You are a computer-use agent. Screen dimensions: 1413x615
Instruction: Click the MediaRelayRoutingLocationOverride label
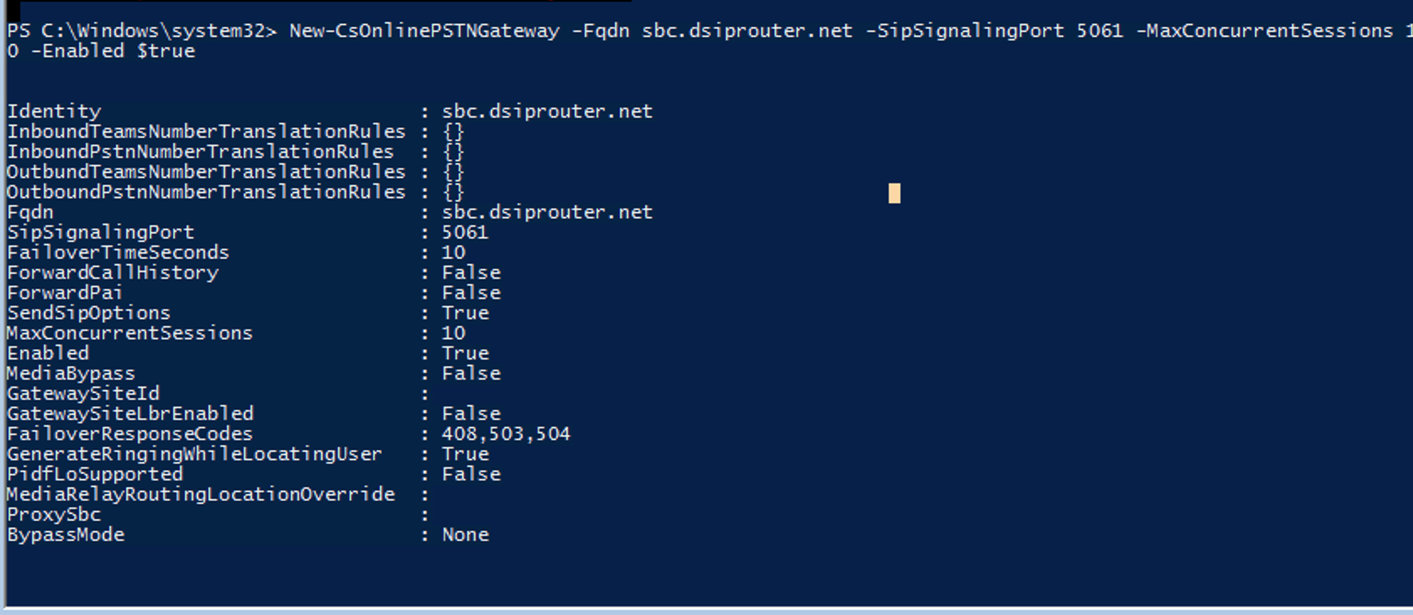[201, 494]
